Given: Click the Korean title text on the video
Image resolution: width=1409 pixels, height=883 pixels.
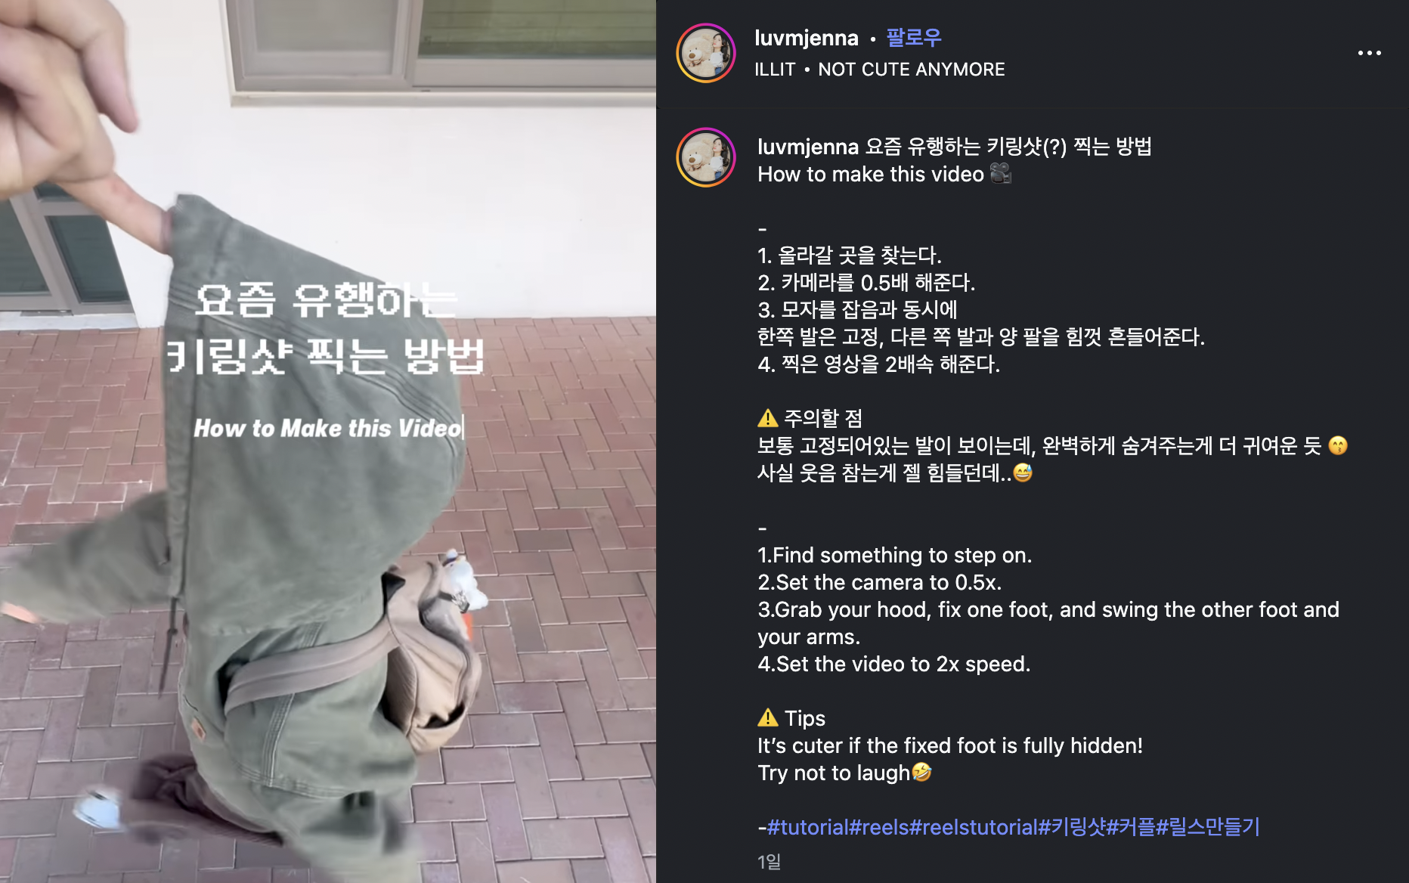Looking at the screenshot, I should (325, 328).
